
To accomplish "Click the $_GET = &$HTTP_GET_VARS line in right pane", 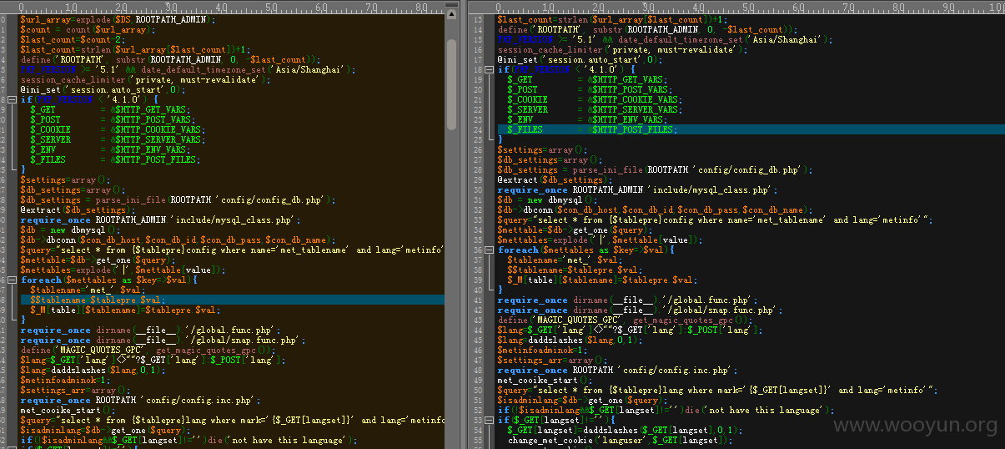I will 589,79.
